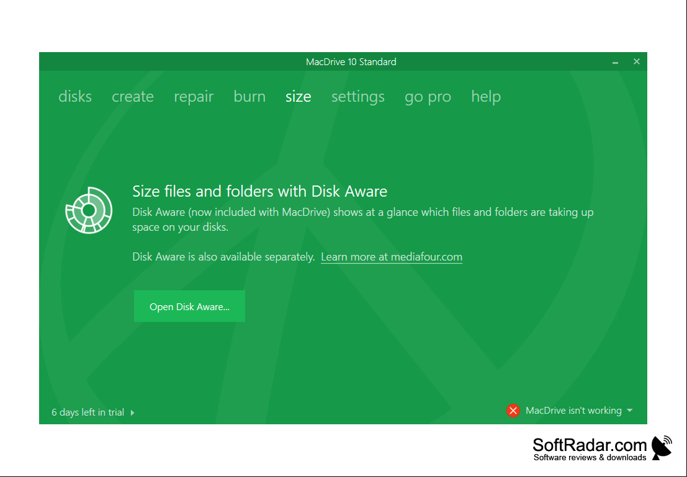Open the go pro tab
687x477 pixels.
point(428,97)
